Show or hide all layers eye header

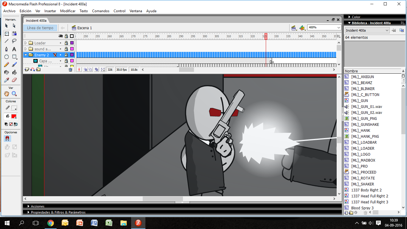(x=60, y=36)
